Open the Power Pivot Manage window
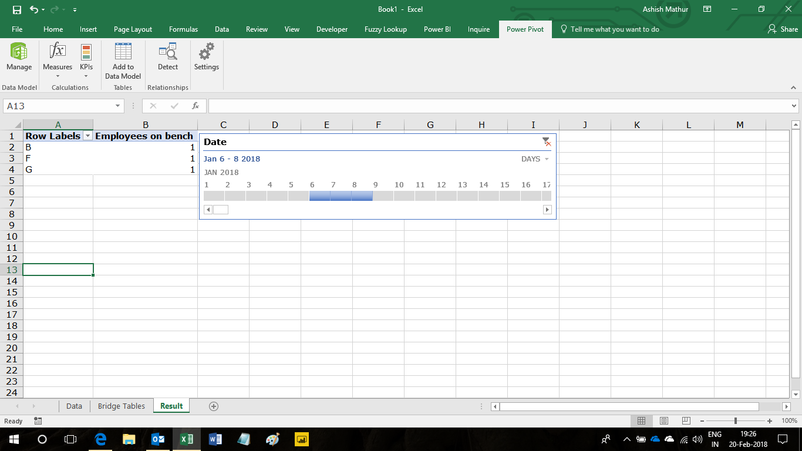 (19, 58)
